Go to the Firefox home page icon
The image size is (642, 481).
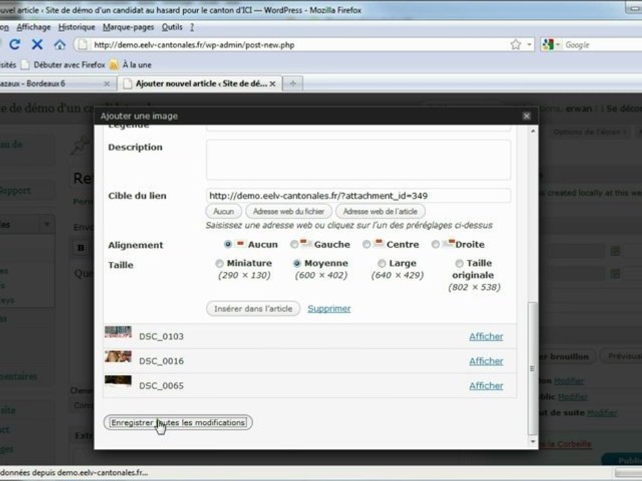(60, 45)
